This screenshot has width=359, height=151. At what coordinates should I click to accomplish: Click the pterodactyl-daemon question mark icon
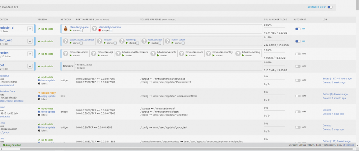tap(94, 29)
